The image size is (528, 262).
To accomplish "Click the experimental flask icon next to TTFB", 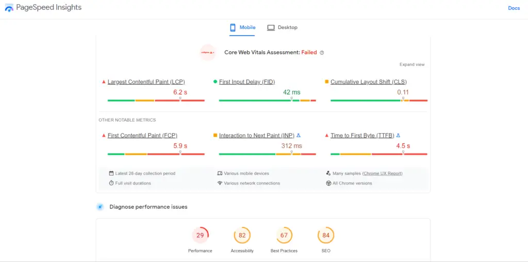I will click(398, 135).
